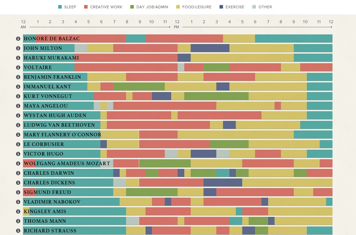Image resolution: width=356 pixels, height=235 pixels.
Task: Click Haruki Murakami's blue exercise segment
Action: pos(184,58)
